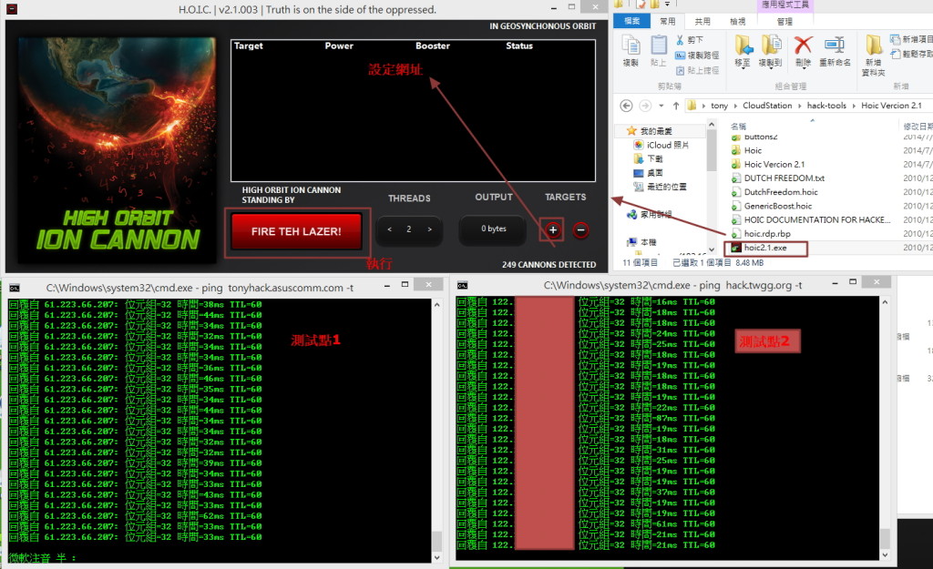Click the hack-tools breadcrumb

[x=826, y=106]
